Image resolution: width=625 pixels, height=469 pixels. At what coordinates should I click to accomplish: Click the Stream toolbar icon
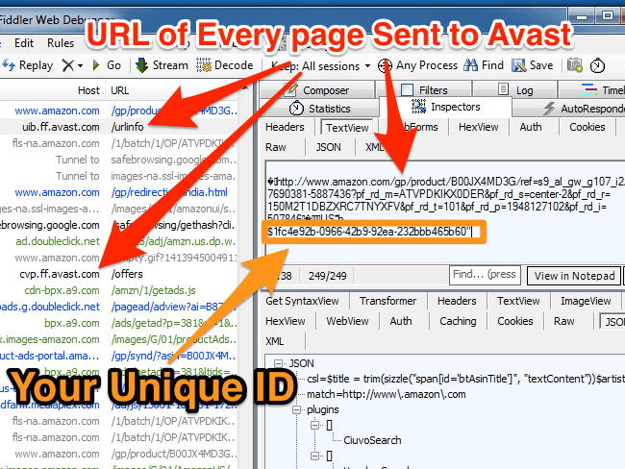[141, 65]
